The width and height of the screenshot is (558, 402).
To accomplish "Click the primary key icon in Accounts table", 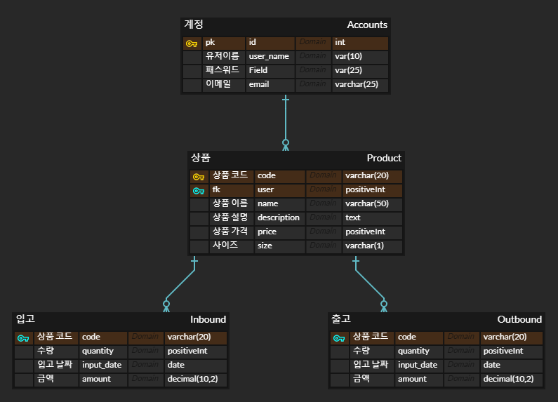I will point(192,43).
